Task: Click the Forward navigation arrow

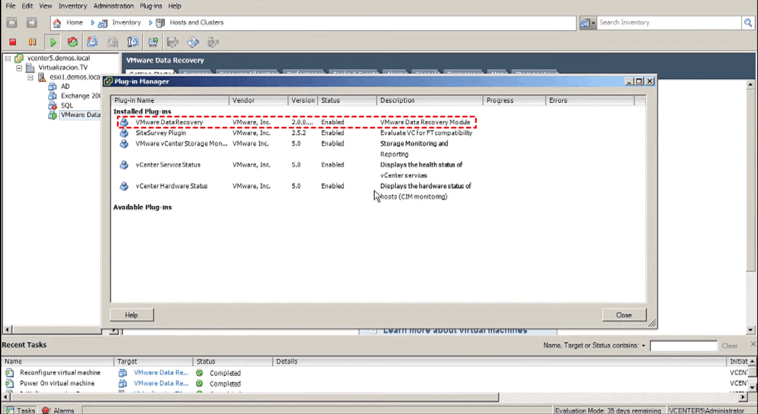Action: [31, 23]
